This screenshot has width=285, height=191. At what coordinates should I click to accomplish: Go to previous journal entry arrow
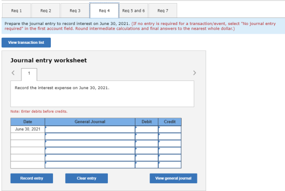tap(13, 73)
